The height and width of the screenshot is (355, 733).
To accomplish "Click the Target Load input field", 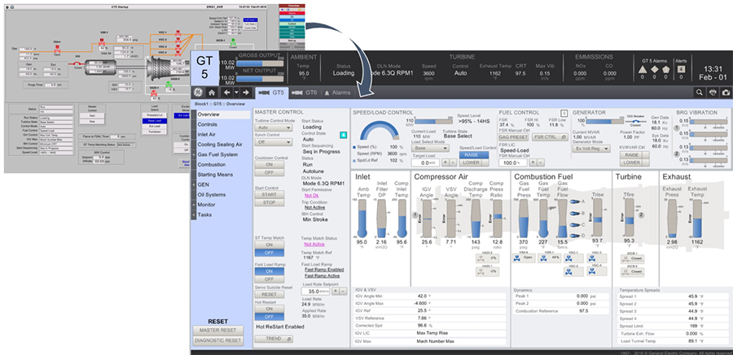I will [426, 162].
